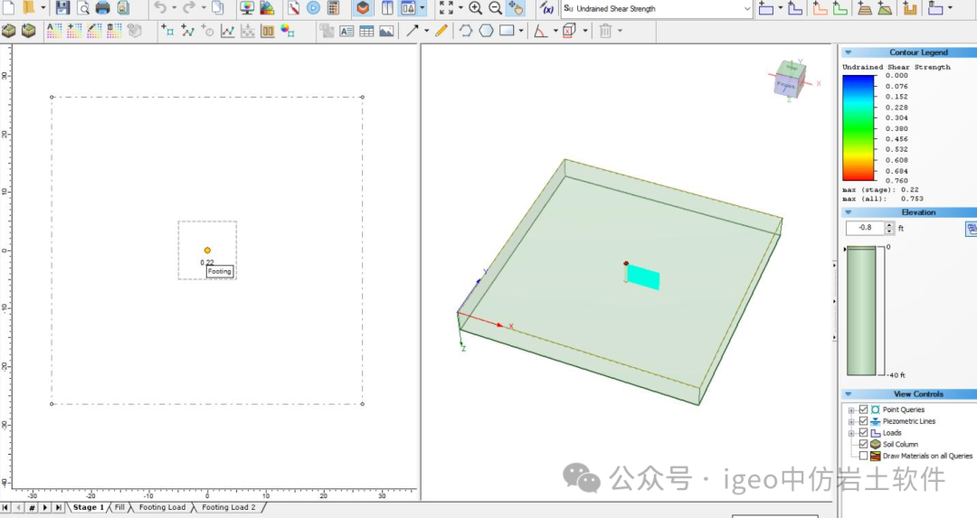This screenshot has height=518, width=977.
Task: Collapse the Elevation panel
Action: click(848, 212)
